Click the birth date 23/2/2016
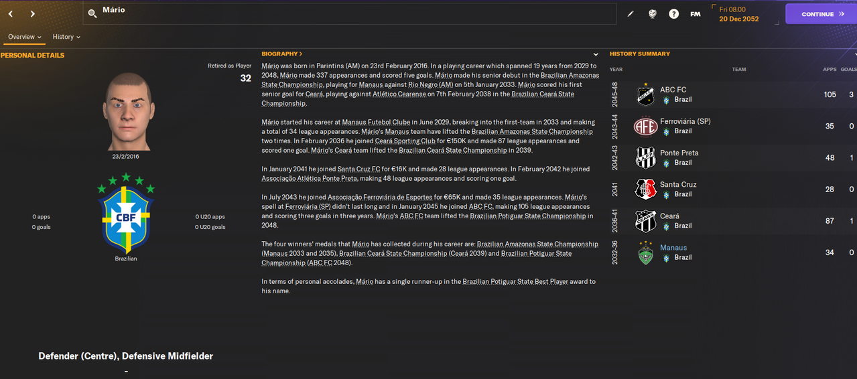The image size is (857, 379). point(126,158)
